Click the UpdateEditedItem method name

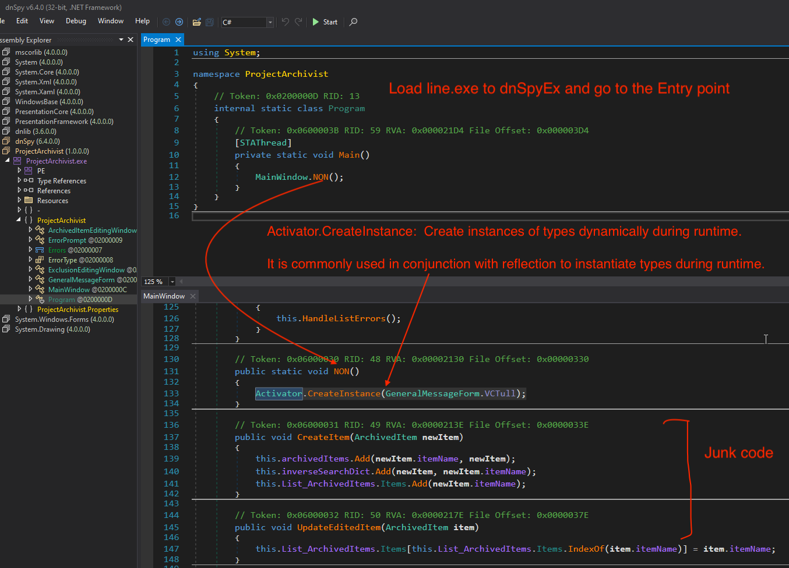339,527
